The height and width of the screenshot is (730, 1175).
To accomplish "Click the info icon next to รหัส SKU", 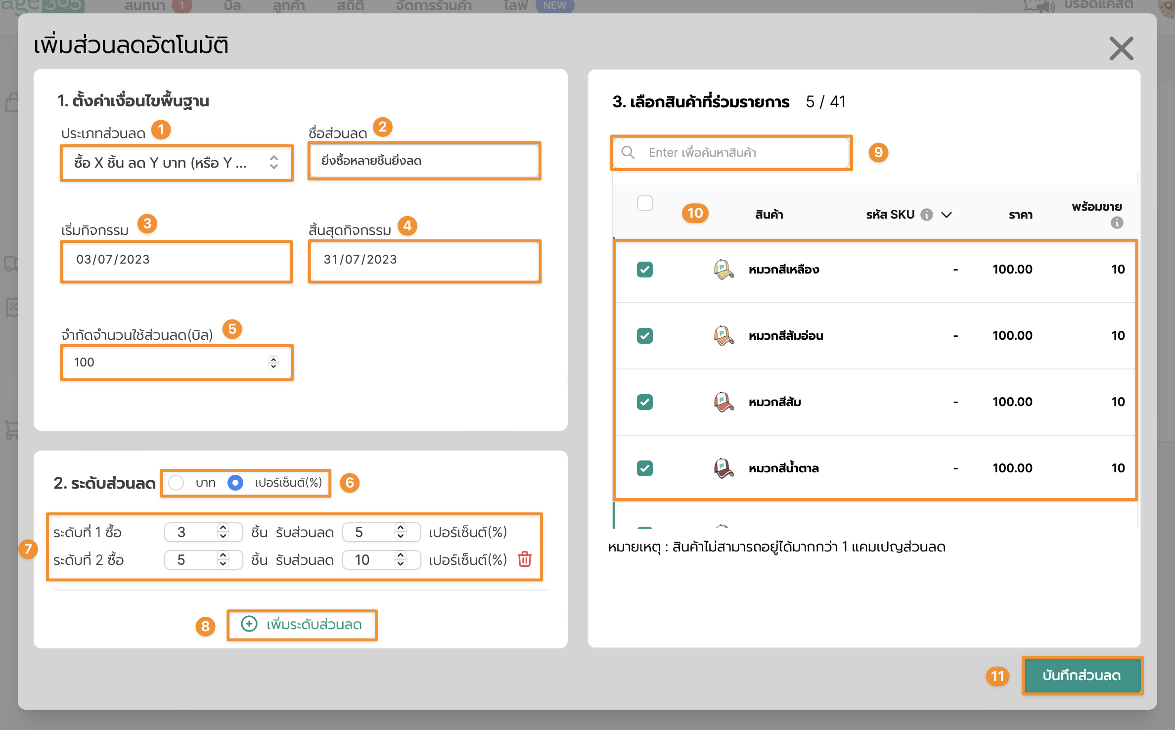I will pos(927,215).
